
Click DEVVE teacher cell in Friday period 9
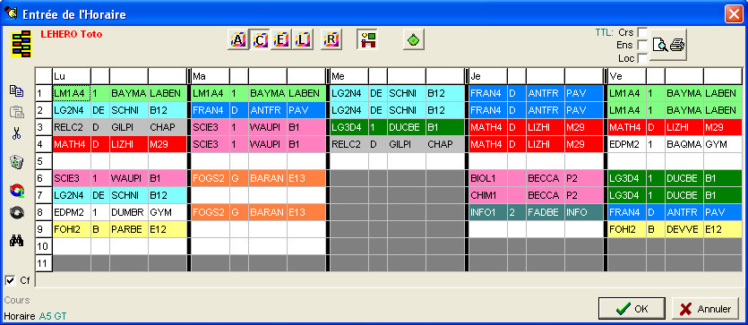pos(684,229)
